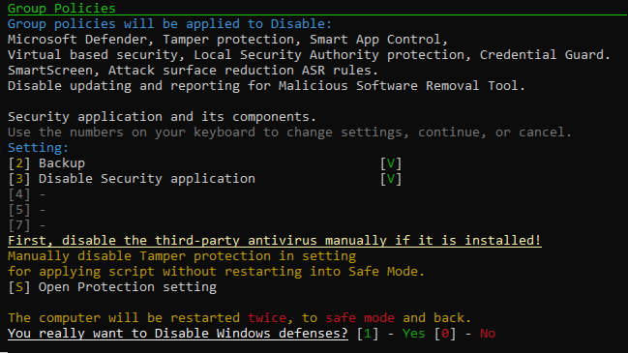Click the red 'safe mode' words

(x=360, y=318)
